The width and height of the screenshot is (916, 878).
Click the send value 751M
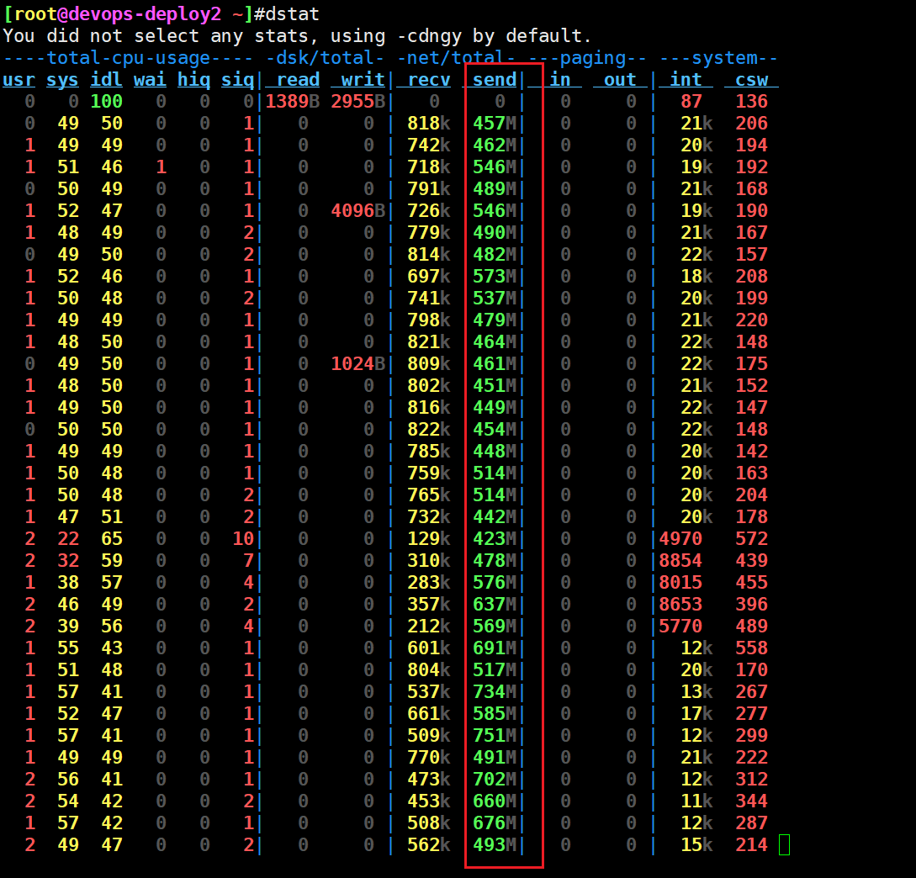coord(495,736)
